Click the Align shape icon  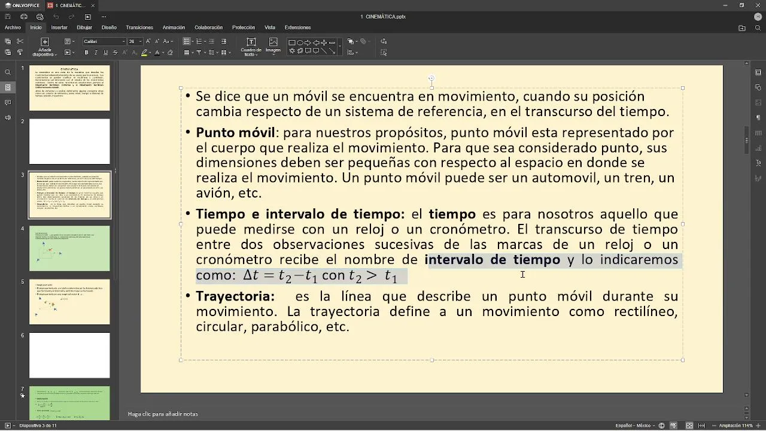click(x=352, y=52)
